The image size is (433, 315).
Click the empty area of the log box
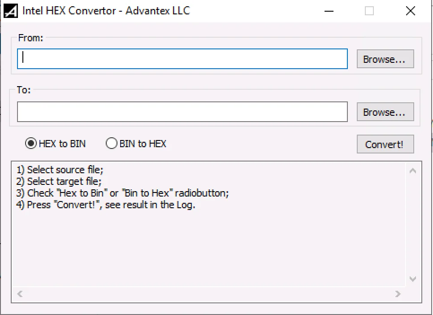[x=206, y=251]
